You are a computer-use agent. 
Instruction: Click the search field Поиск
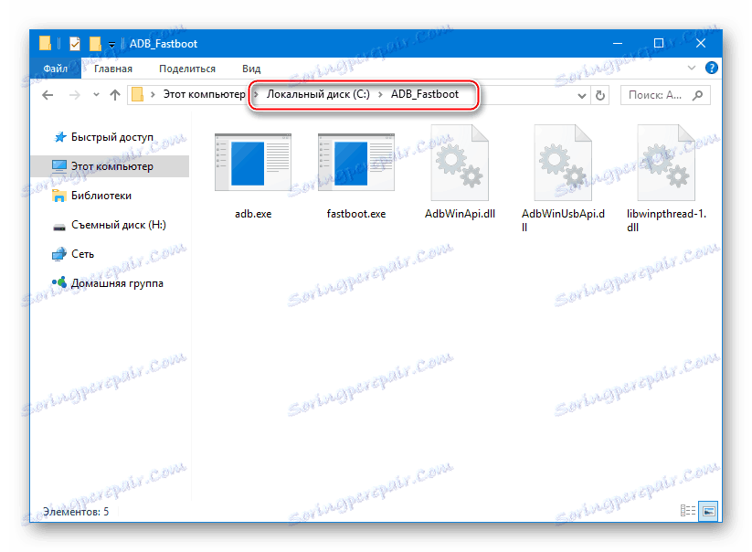[664, 95]
